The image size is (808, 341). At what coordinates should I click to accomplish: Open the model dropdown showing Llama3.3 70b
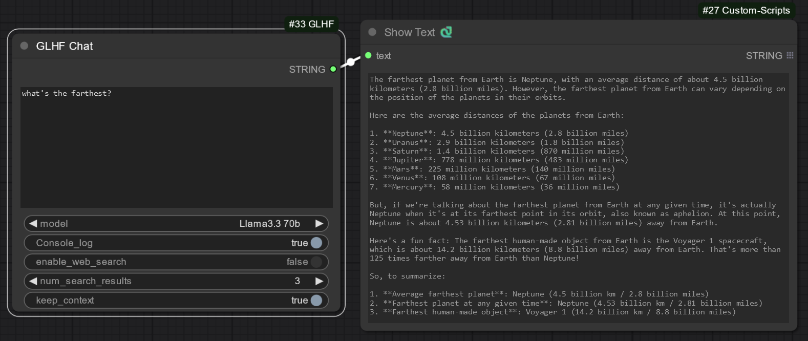click(x=176, y=224)
